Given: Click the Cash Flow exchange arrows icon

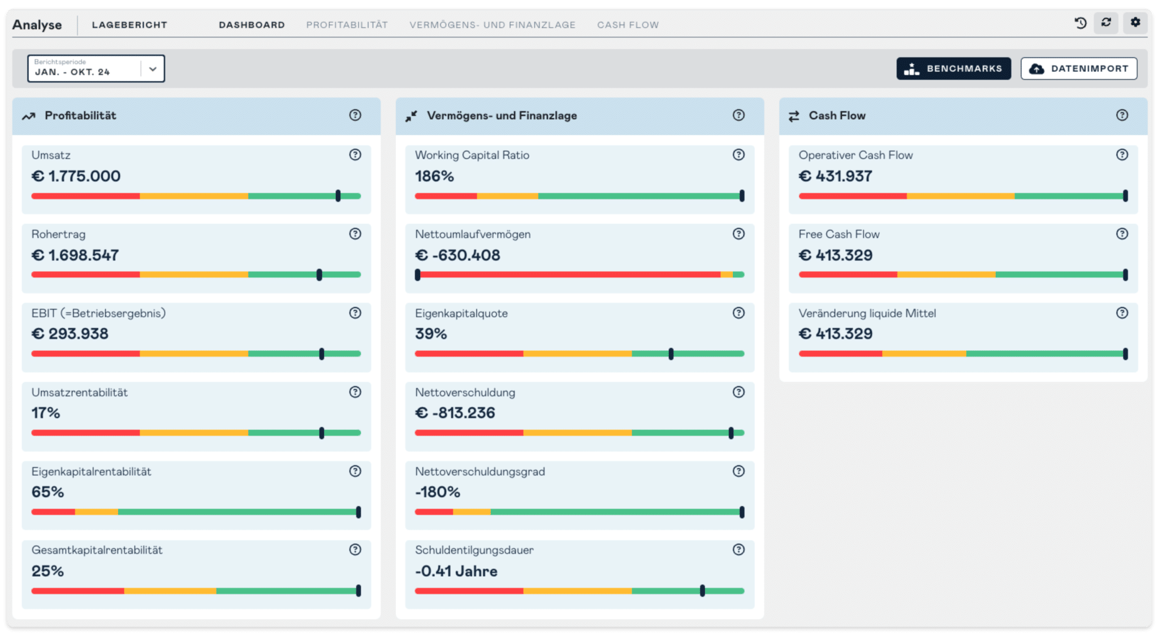Looking at the screenshot, I should 794,116.
